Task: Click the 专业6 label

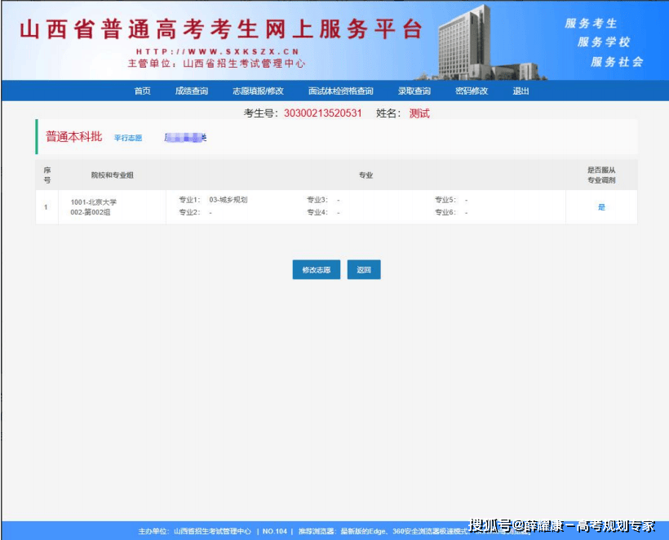Action: 445,212
